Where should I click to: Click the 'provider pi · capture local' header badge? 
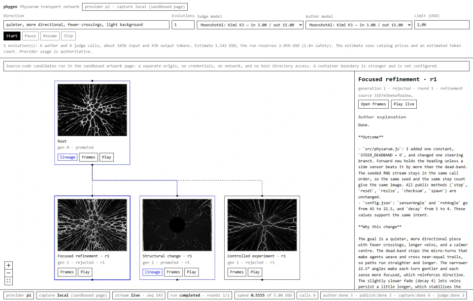[x=135, y=6]
